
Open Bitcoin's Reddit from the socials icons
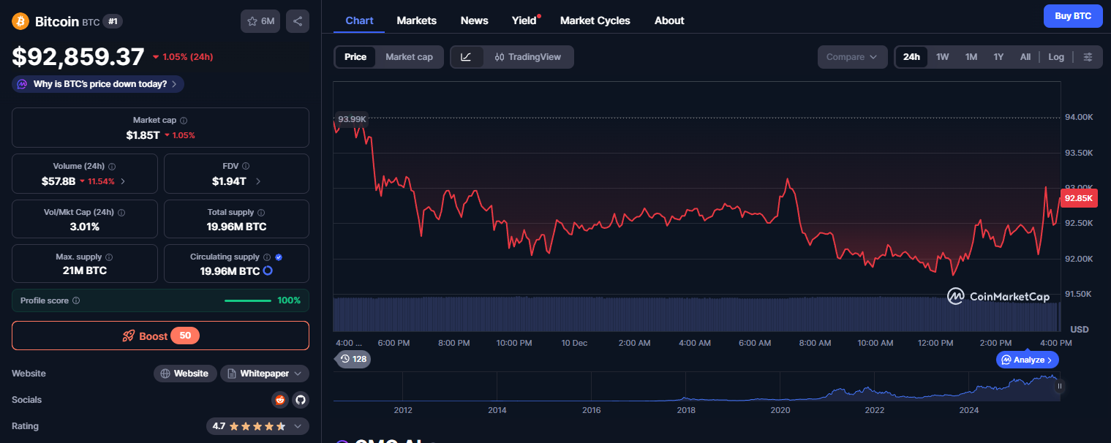(280, 400)
